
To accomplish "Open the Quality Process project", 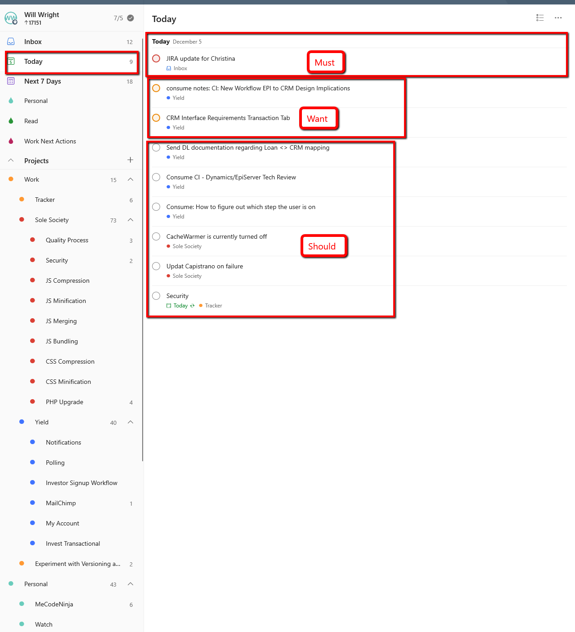I will (x=71, y=240).
